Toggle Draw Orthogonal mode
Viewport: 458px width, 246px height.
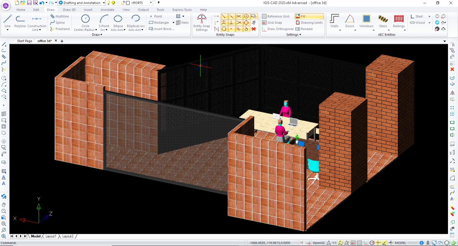[278, 29]
